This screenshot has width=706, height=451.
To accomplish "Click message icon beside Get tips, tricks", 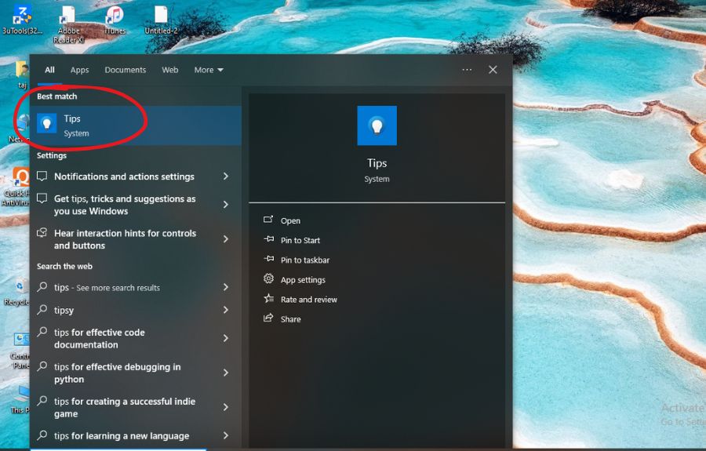I will pos(42,198).
